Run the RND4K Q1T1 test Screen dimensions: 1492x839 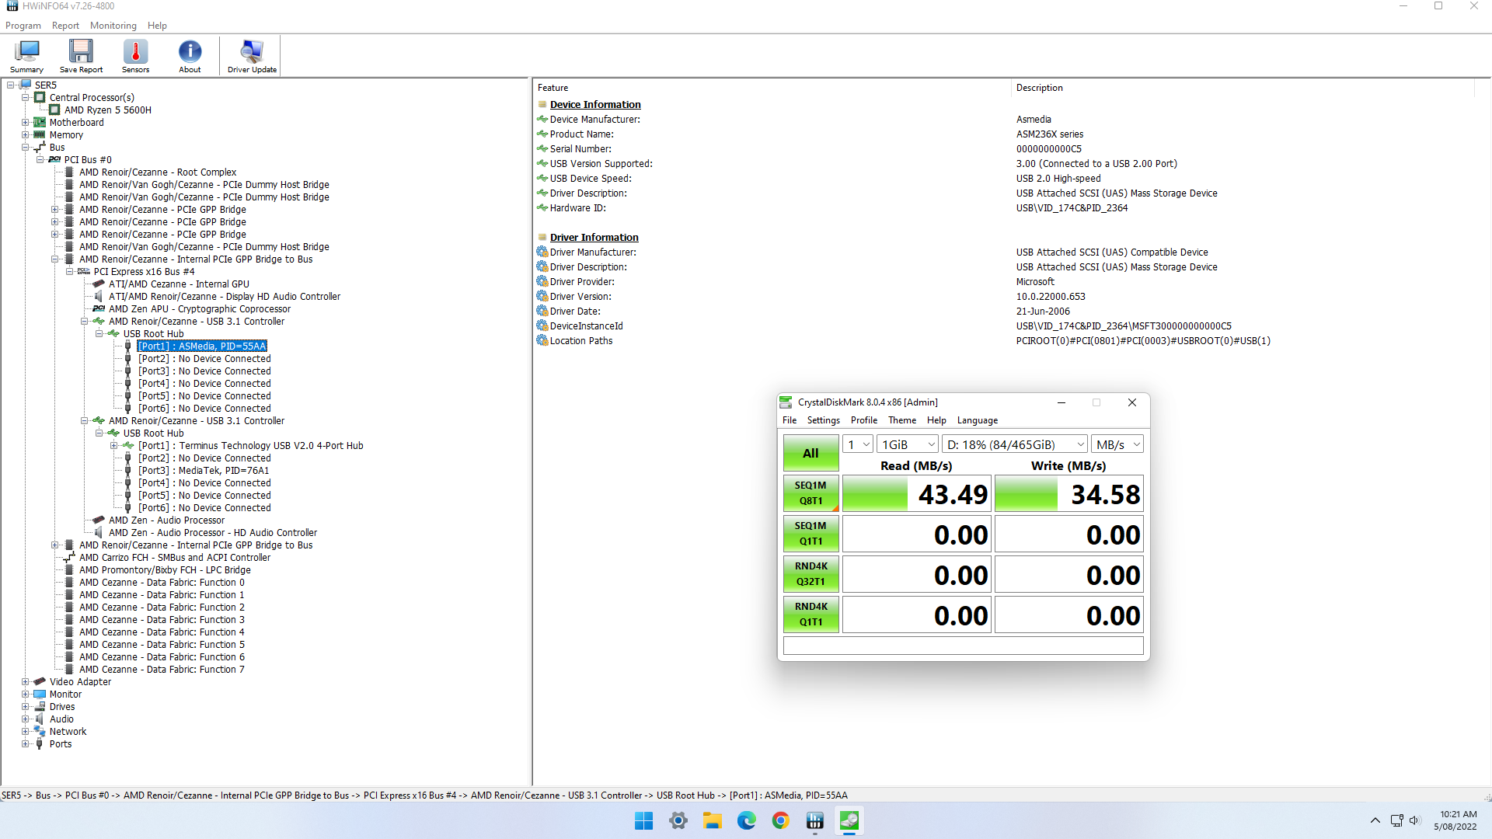pos(810,614)
